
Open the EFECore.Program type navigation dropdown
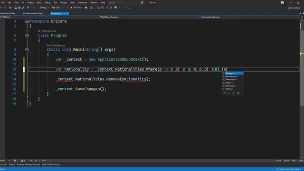pos(150,17)
